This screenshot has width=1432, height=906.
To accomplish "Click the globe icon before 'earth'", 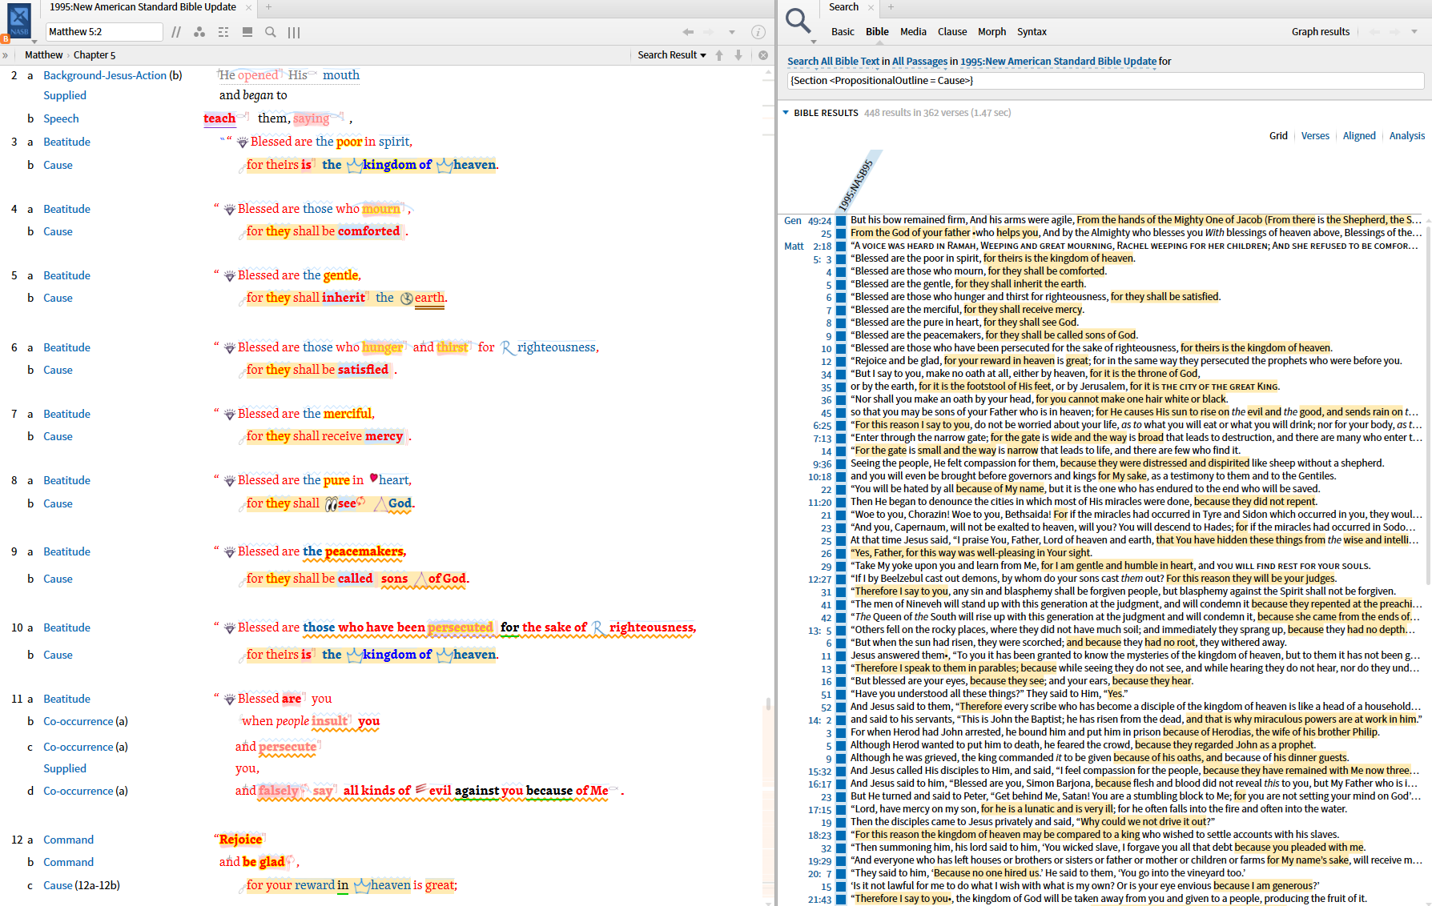I will (x=407, y=299).
